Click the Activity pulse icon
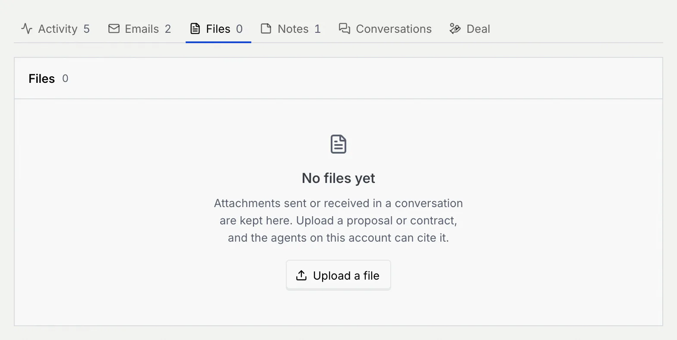Image resolution: width=677 pixels, height=340 pixels. click(x=27, y=29)
